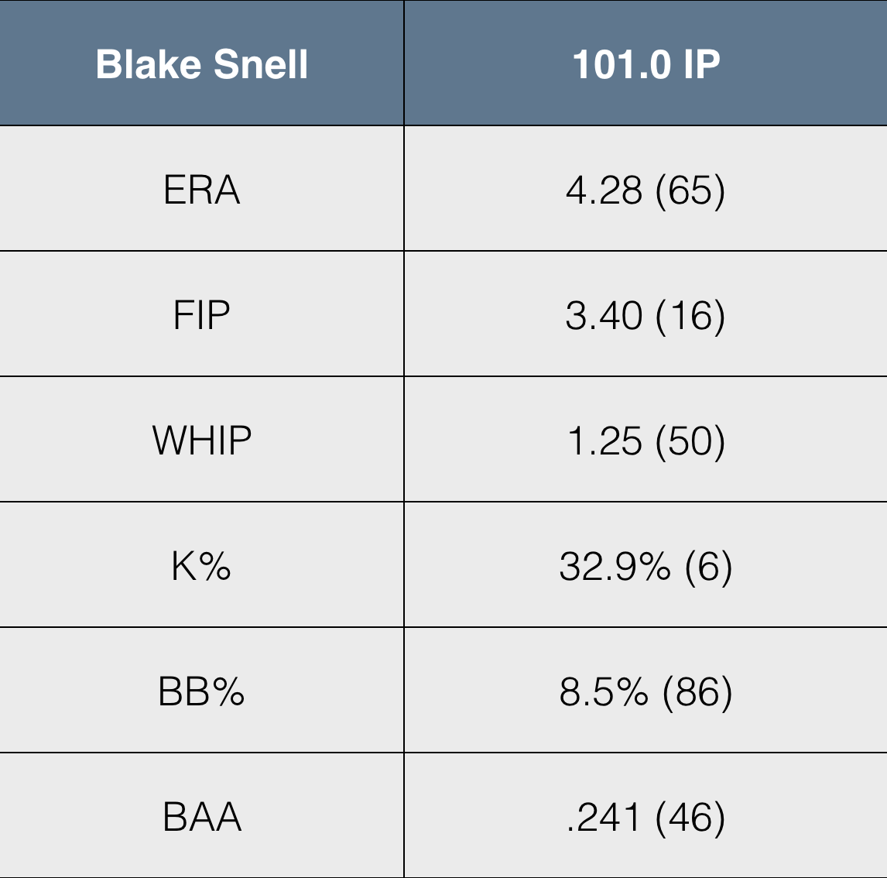Viewport: 887px width, 878px height.
Task: Click the BB% row label
Action: point(201,691)
